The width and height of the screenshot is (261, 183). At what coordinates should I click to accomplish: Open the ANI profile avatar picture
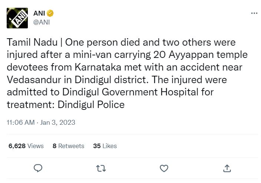(x=17, y=18)
